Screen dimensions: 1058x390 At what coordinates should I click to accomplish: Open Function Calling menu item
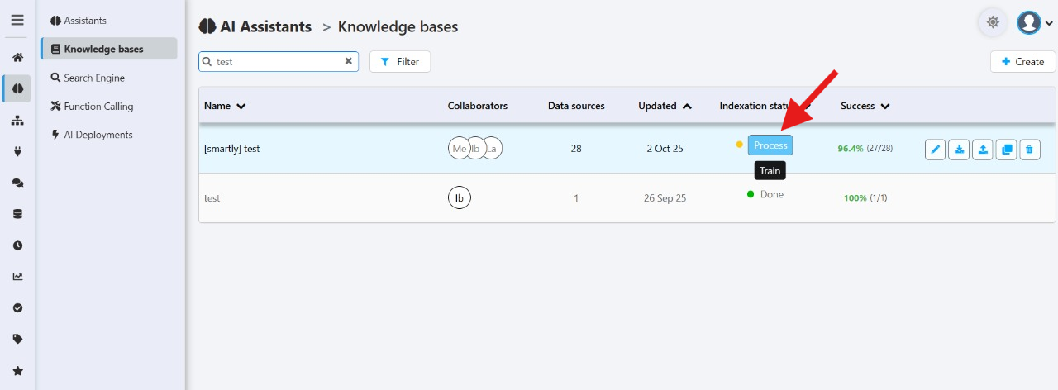click(x=92, y=106)
